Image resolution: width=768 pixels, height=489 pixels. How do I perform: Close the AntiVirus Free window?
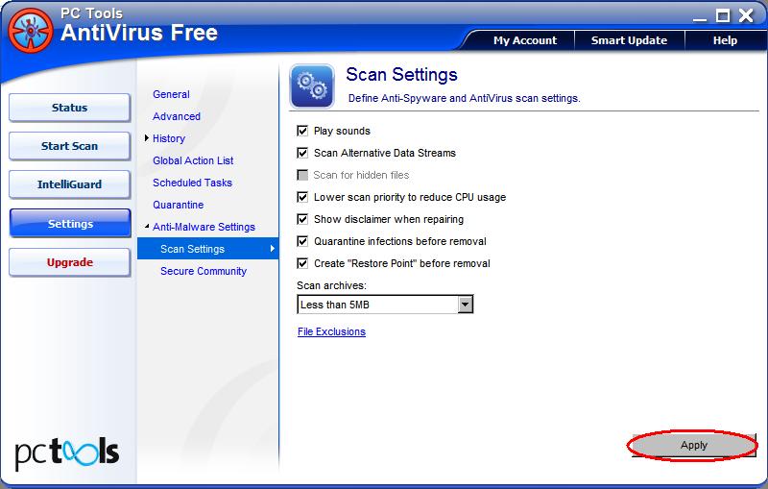point(746,13)
